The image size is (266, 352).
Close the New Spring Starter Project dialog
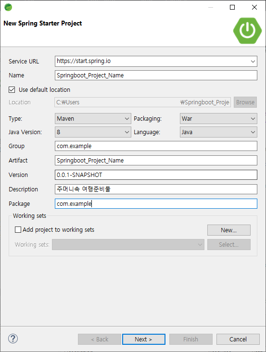pyautogui.click(x=254, y=7)
